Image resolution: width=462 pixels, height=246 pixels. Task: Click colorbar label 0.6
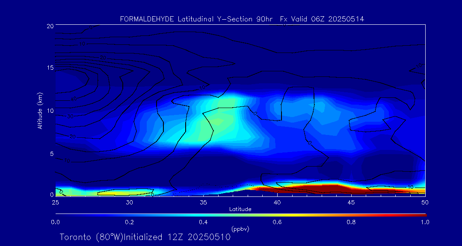277,222
